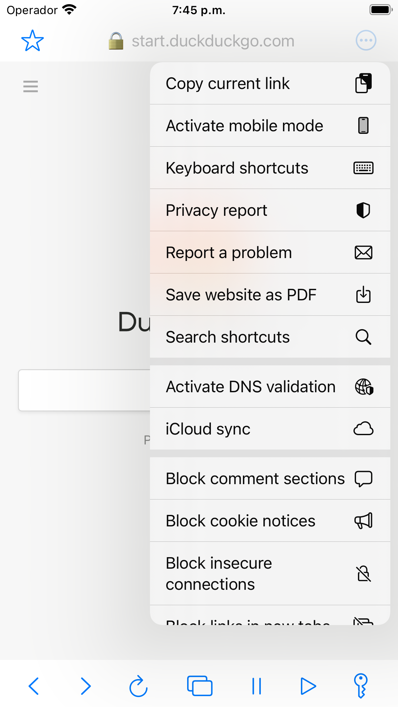398x707 pixels.
Task: Click the DuckDuckGo search input field
Action: tap(84, 390)
